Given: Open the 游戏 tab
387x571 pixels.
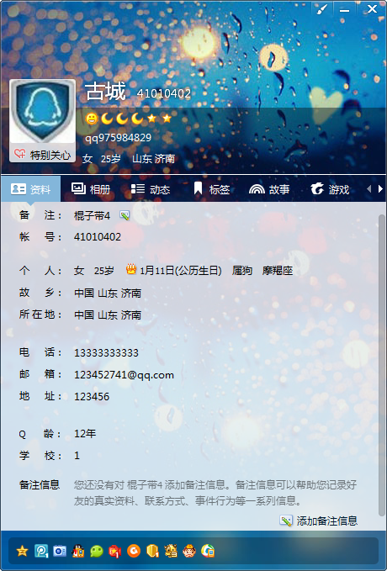Looking at the screenshot, I should tap(330, 189).
